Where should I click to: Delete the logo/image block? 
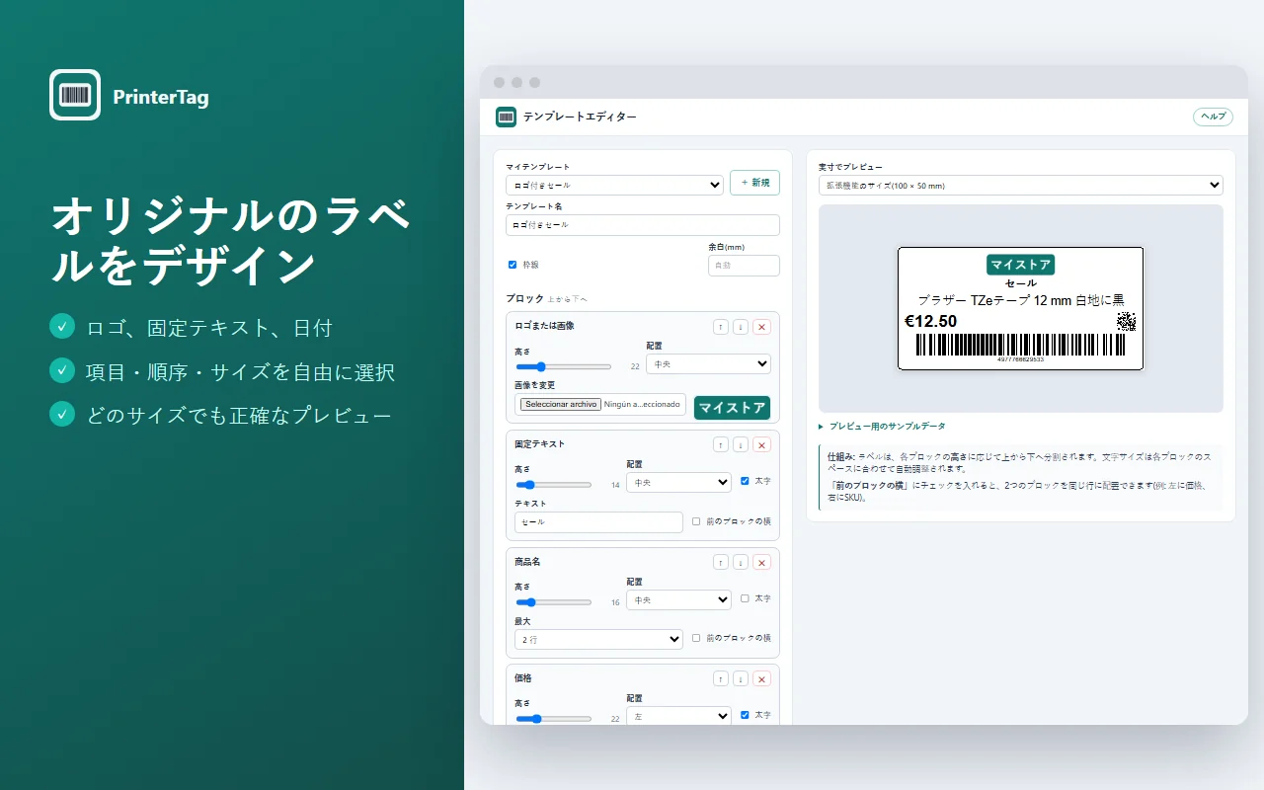coord(761,327)
